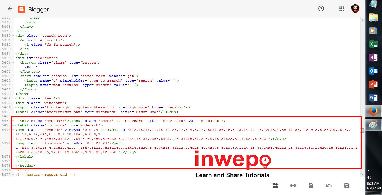Click the </header> closing tag line
382x195 pixels.
click(25, 166)
